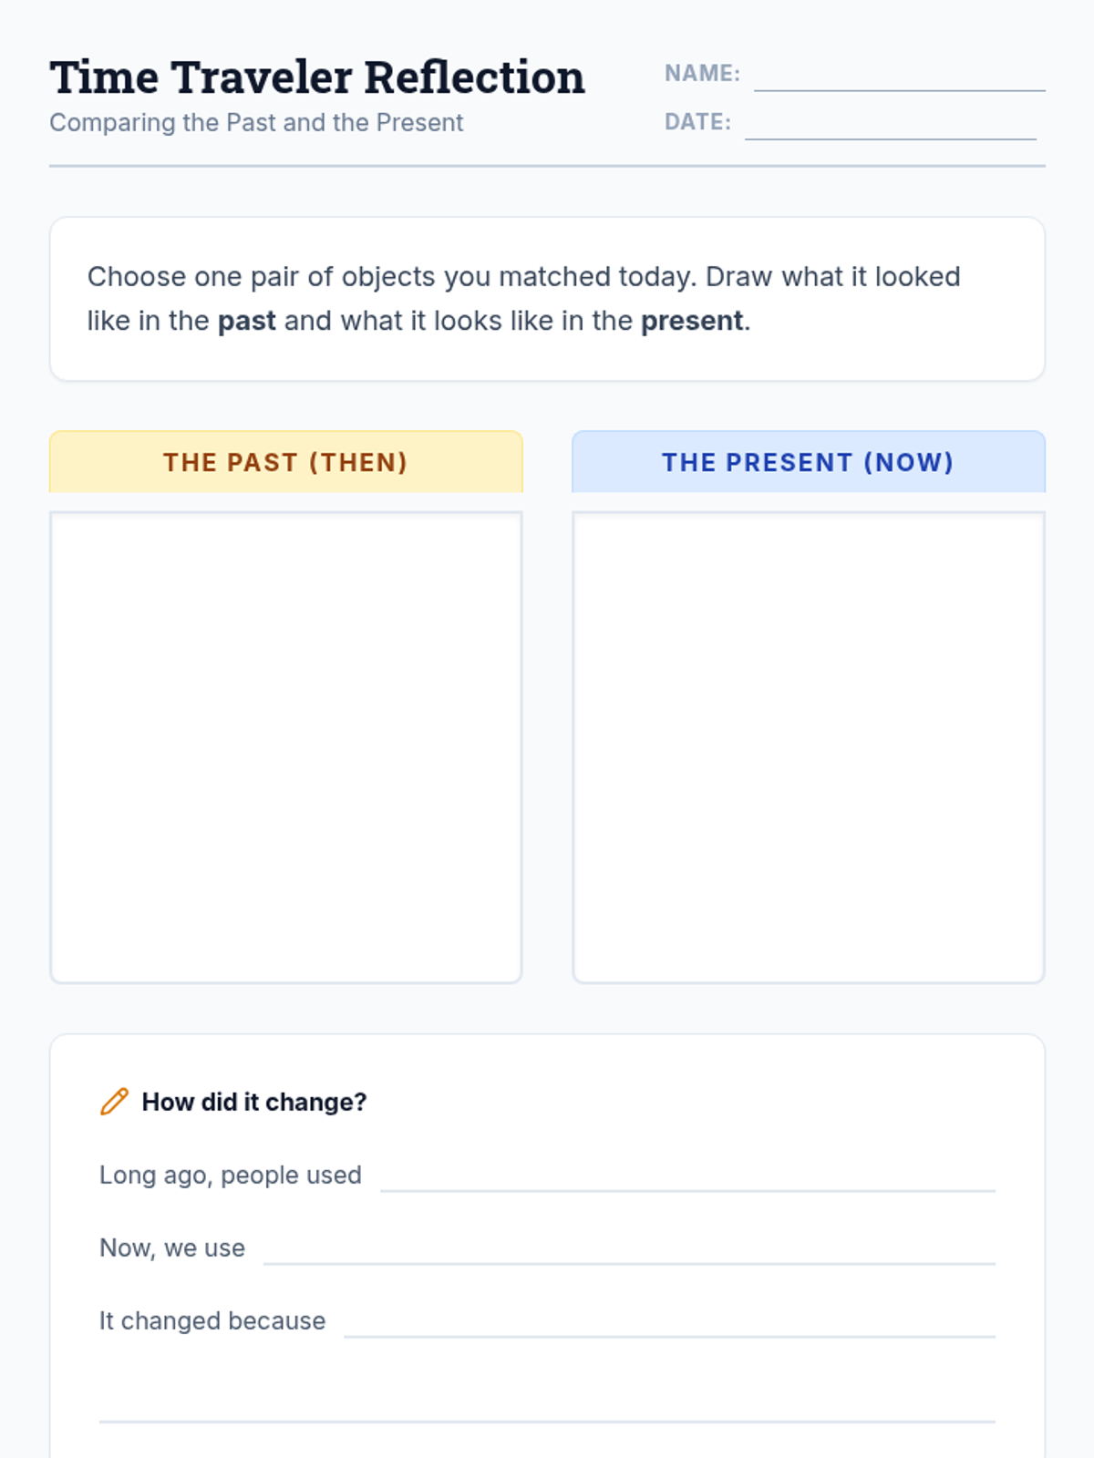
Task: Click the blank after Long ago, people used
Action: 687,1179
